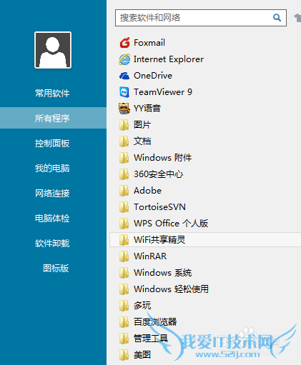Expand the TortoiseSVN folder
Screen dimensions: 301x365
[159, 207]
